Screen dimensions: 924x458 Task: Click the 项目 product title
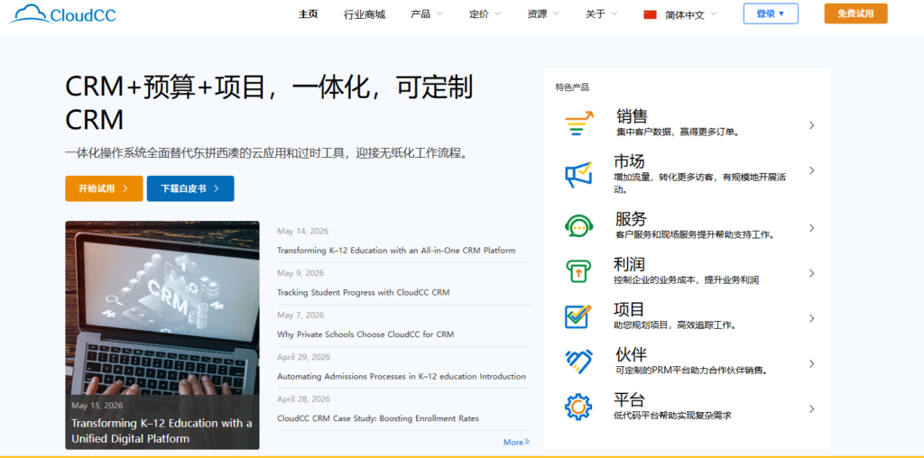[x=629, y=309]
